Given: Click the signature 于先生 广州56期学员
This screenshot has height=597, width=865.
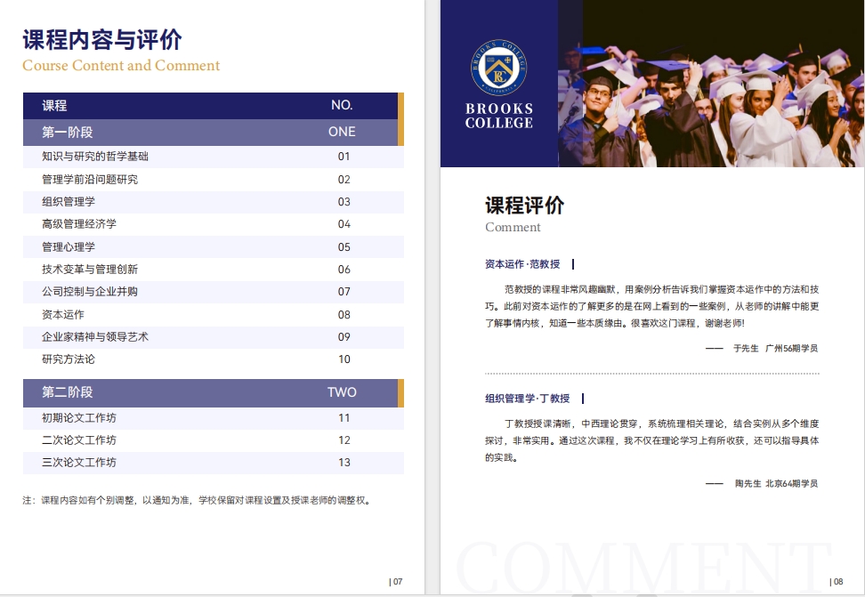Looking at the screenshot, I should pos(775,349).
